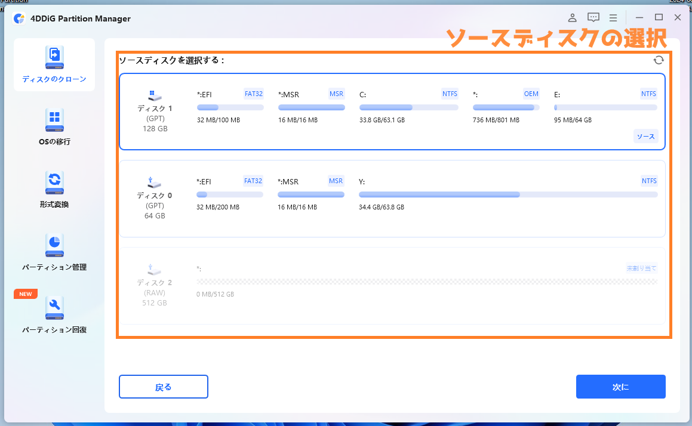Click the OEM tag on ディスク 1
The image size is (692, 426).
click(x=531, y=94)
